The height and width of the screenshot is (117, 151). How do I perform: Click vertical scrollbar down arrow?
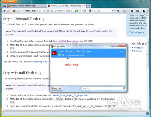coord(148,107)
